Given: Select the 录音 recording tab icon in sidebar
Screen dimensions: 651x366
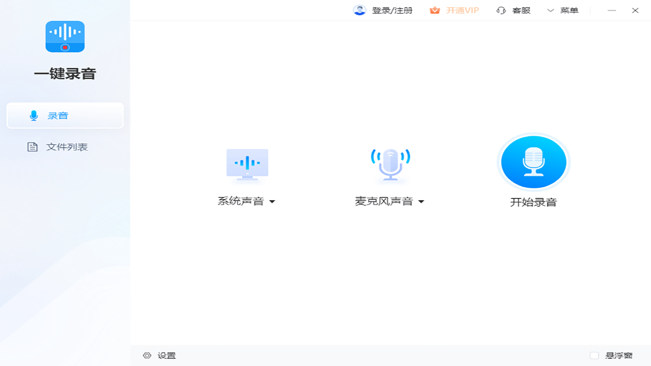Looking at the screenshot, I should (34, 115).
